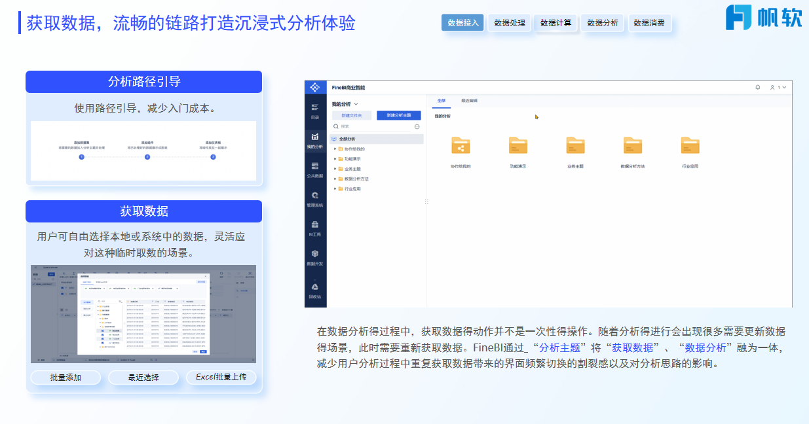Image resolution: width=809 pixels, height=424 pixels.
Task: Select the 数据计算 slide tab
Action: [556, 23]
